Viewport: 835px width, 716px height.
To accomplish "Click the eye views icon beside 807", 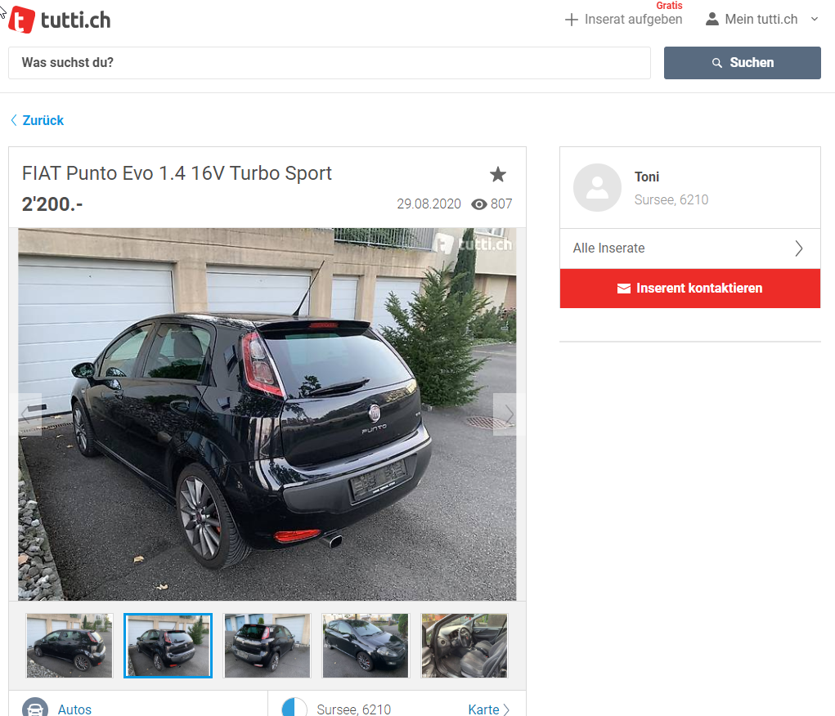I will [478, 204].
